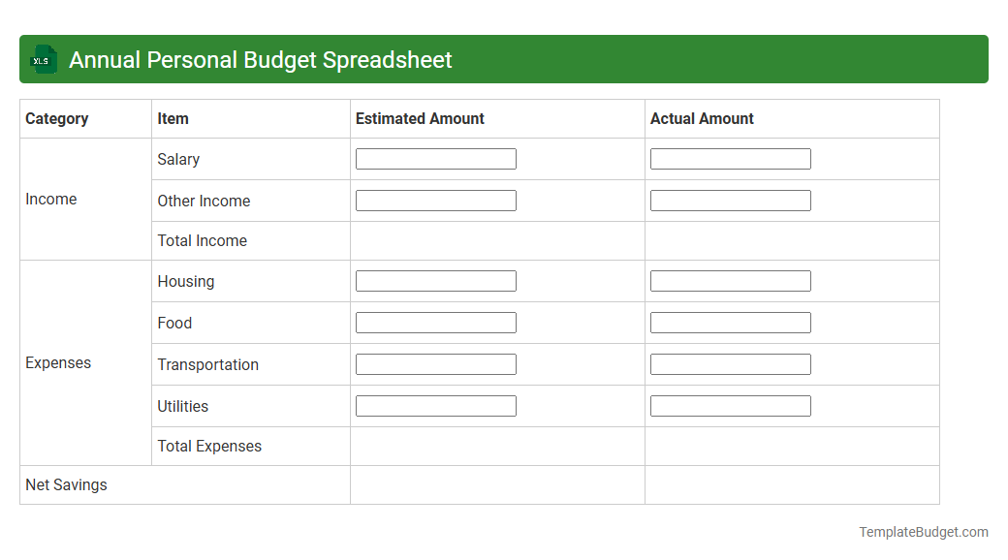Click the Net Savings row label
Image resolution: width=1008 pixels, height=560 pixels.
click(x=66, y=483)
